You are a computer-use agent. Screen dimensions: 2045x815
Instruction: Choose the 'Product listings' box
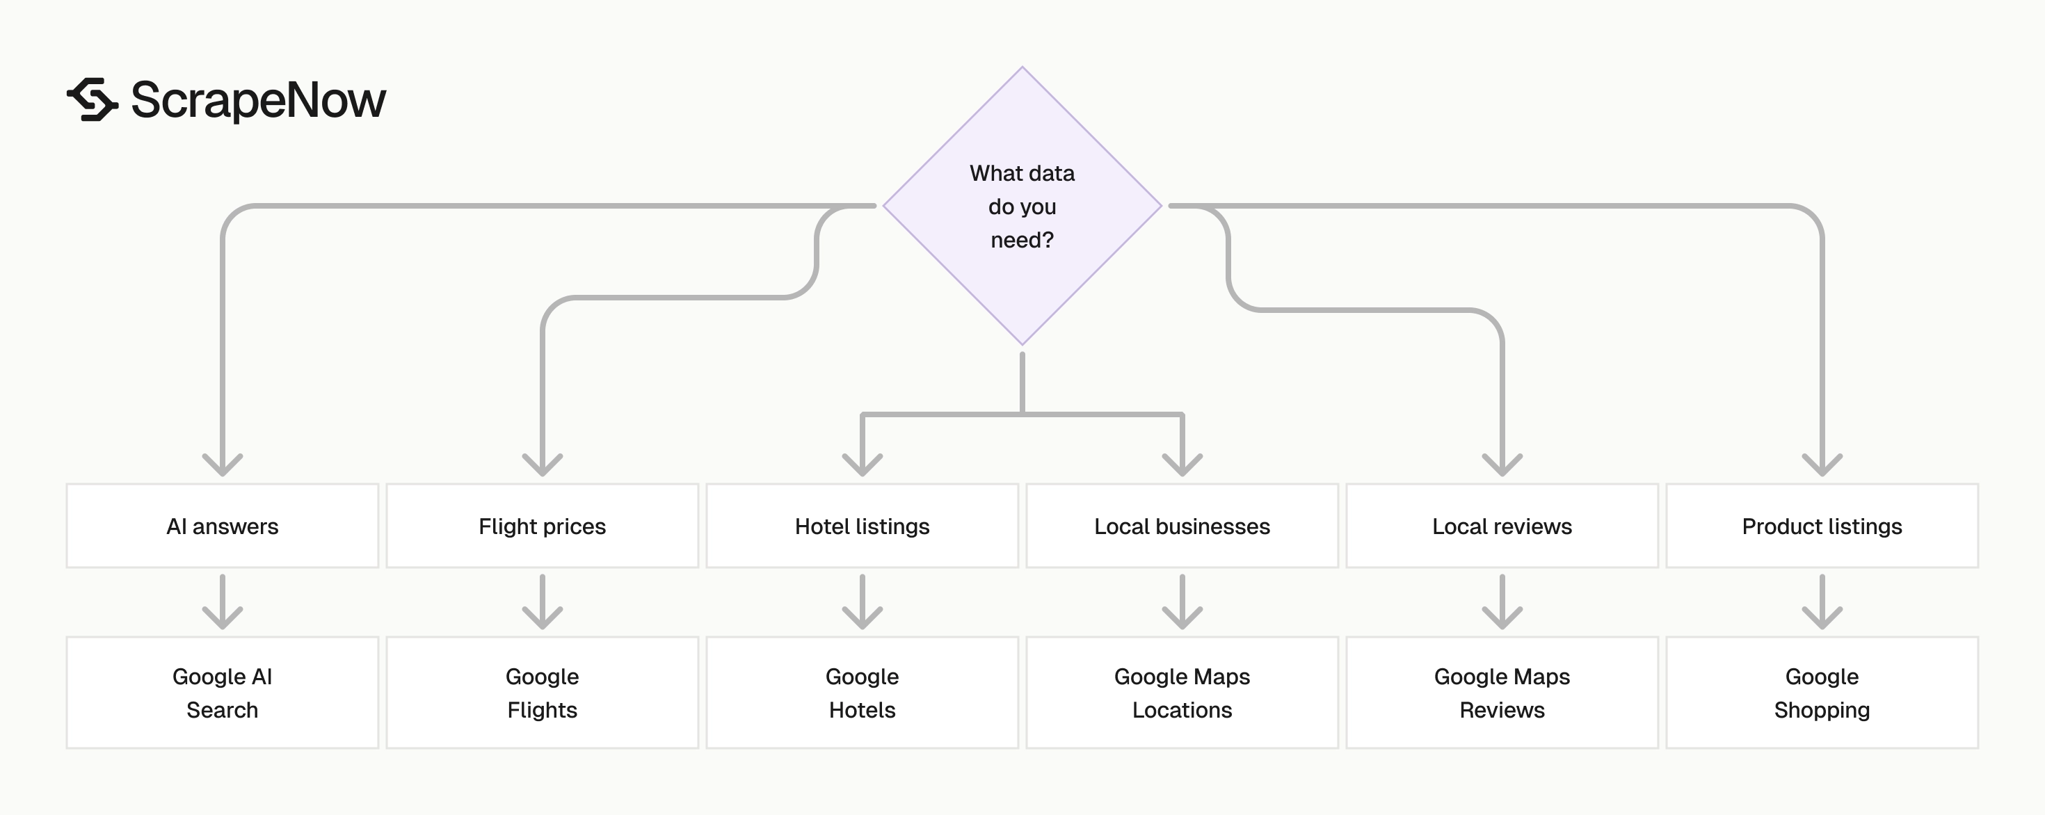point(1822,526)
